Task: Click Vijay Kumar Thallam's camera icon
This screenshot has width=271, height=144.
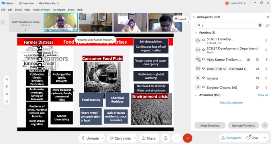Action: point(257,60)
